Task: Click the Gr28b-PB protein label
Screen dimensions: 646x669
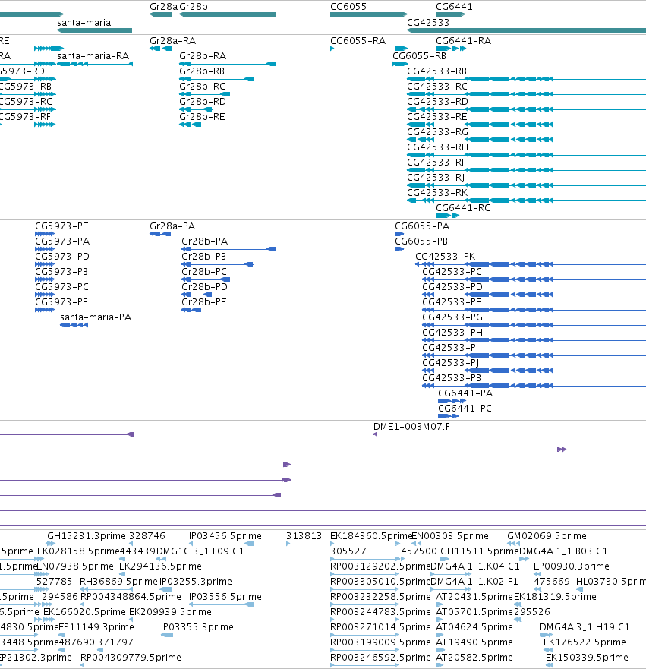Action: pos(204,257)
